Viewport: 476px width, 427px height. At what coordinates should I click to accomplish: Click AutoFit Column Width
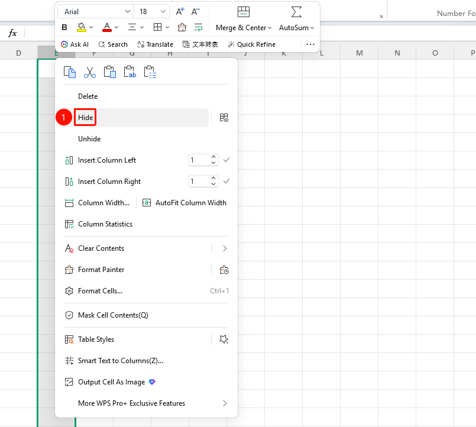coord(184,203)
